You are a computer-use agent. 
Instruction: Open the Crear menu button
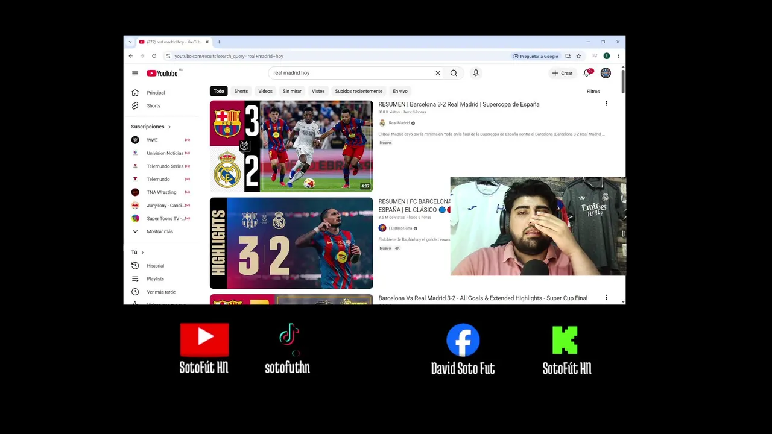click(562, 73)
